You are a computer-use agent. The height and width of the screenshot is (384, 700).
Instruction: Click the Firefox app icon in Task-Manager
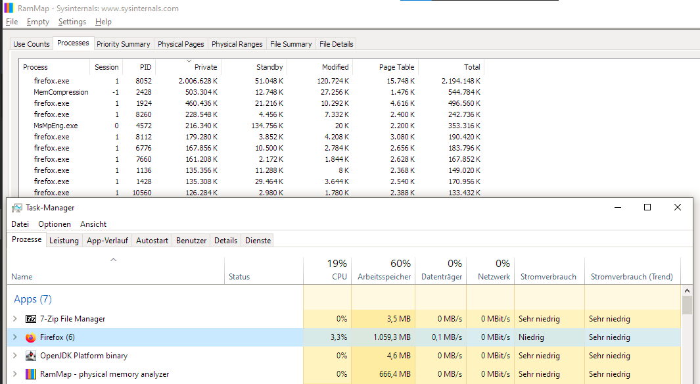point(31,337)
